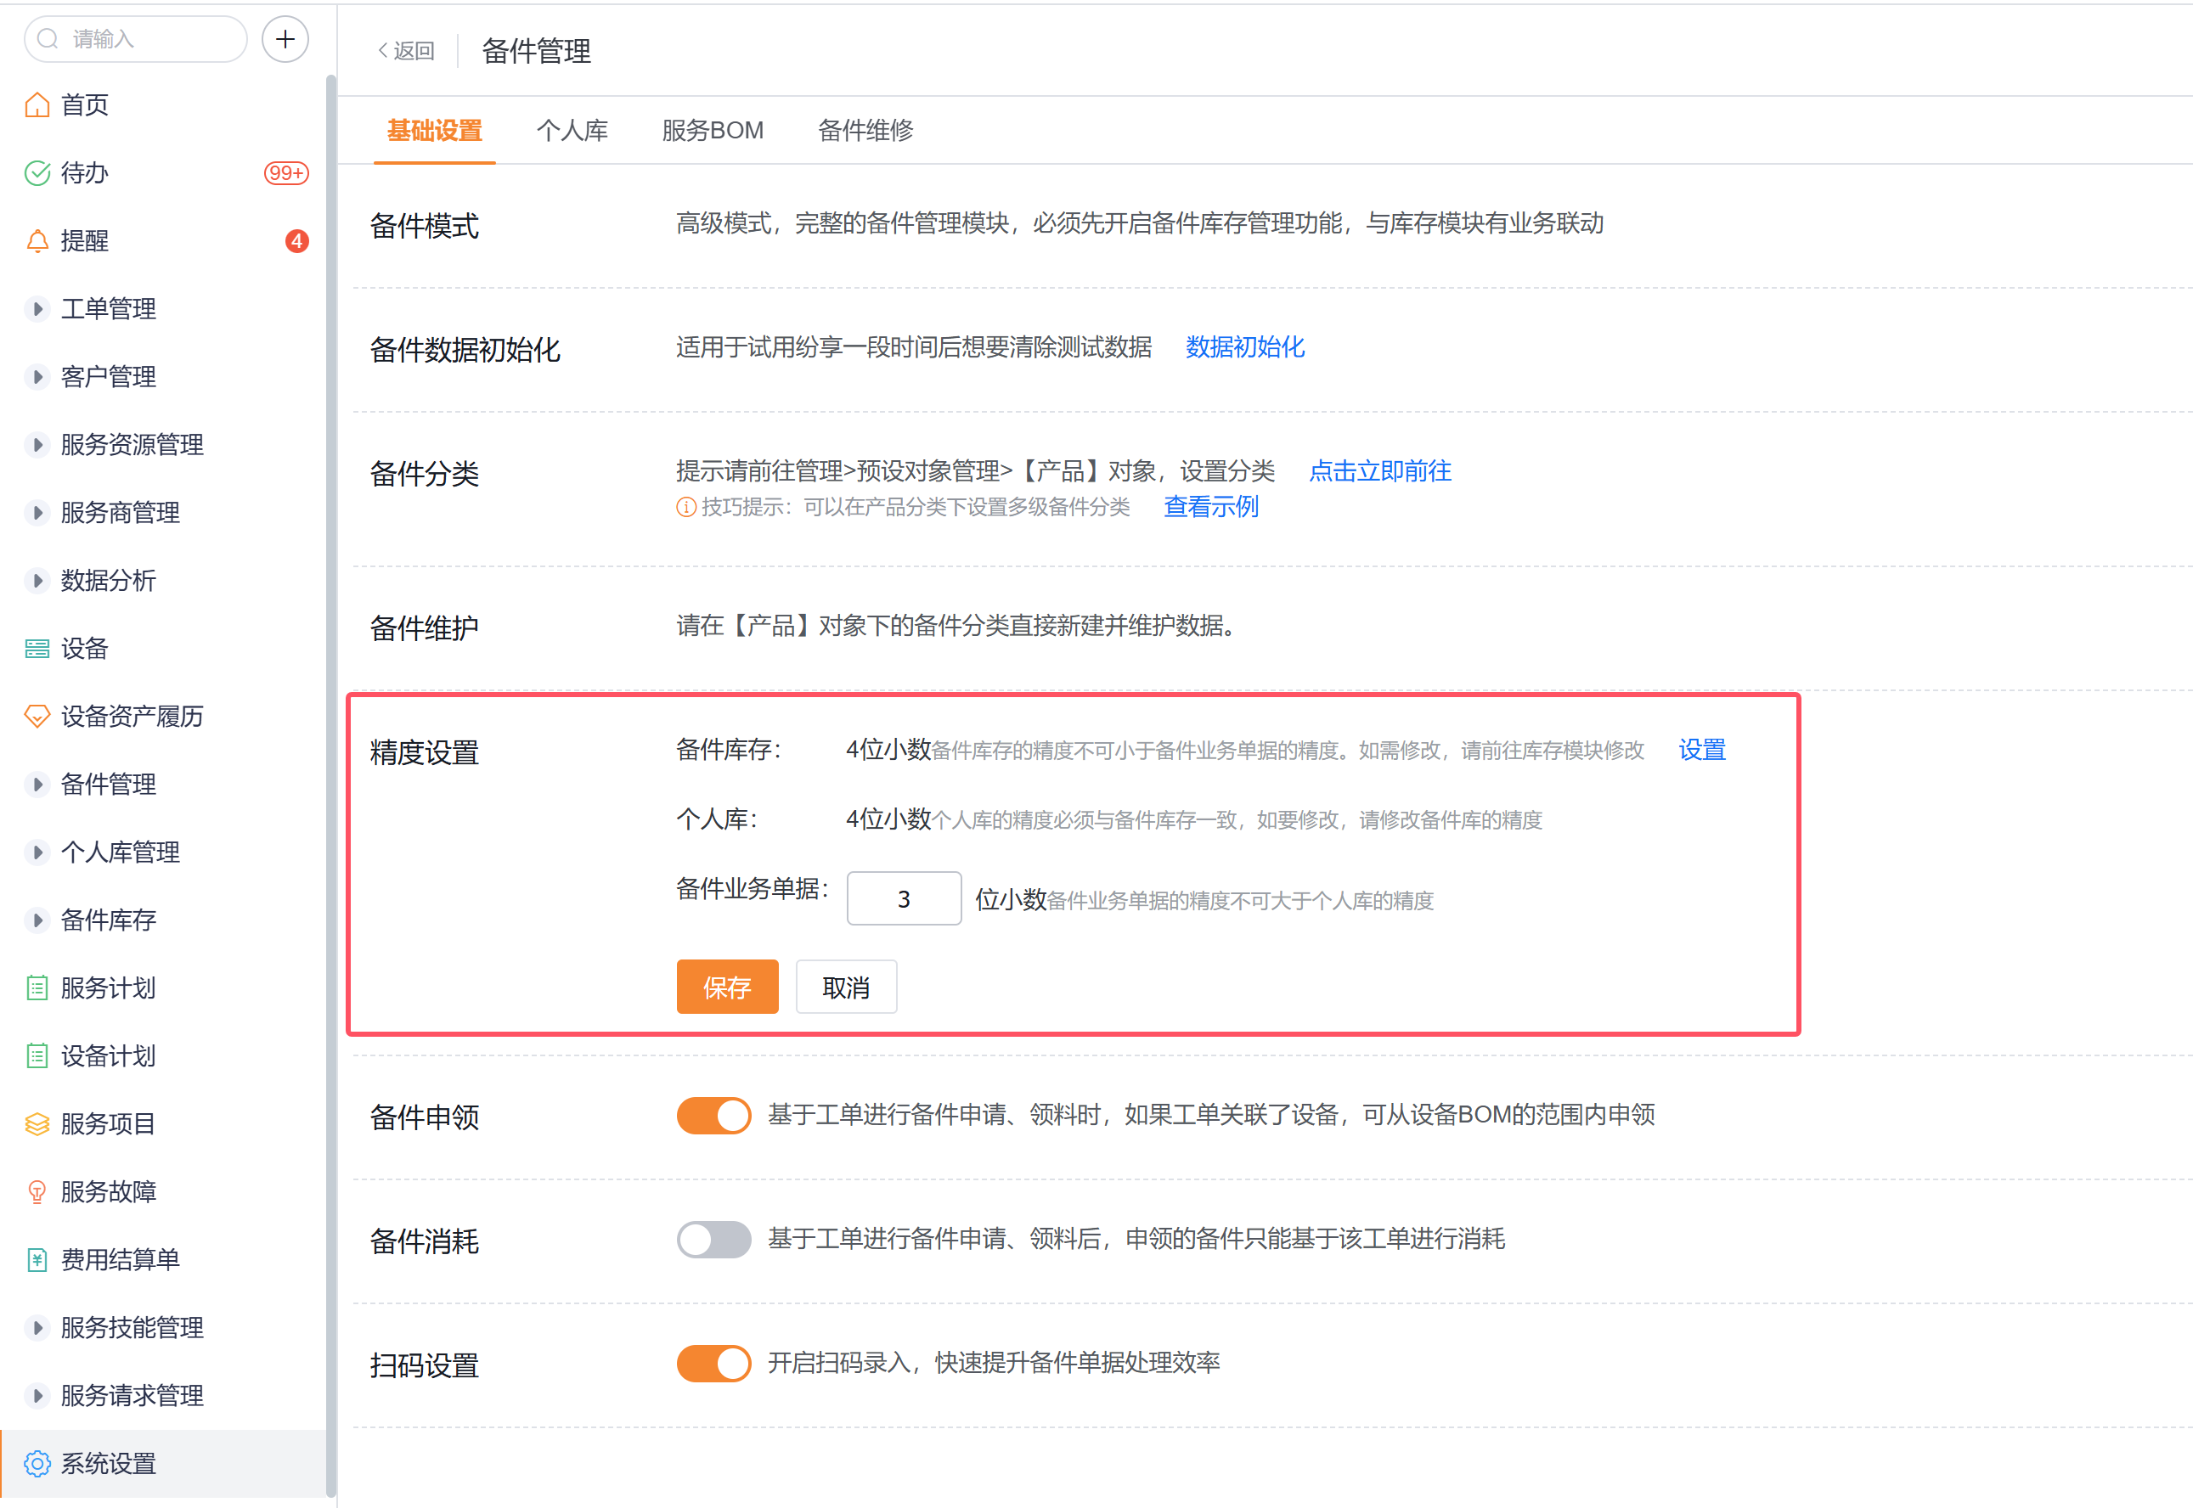Screen dimensions: 2193x1508
Task: Expand the 备件库存 sidebar group
Action: pos(37,920)
